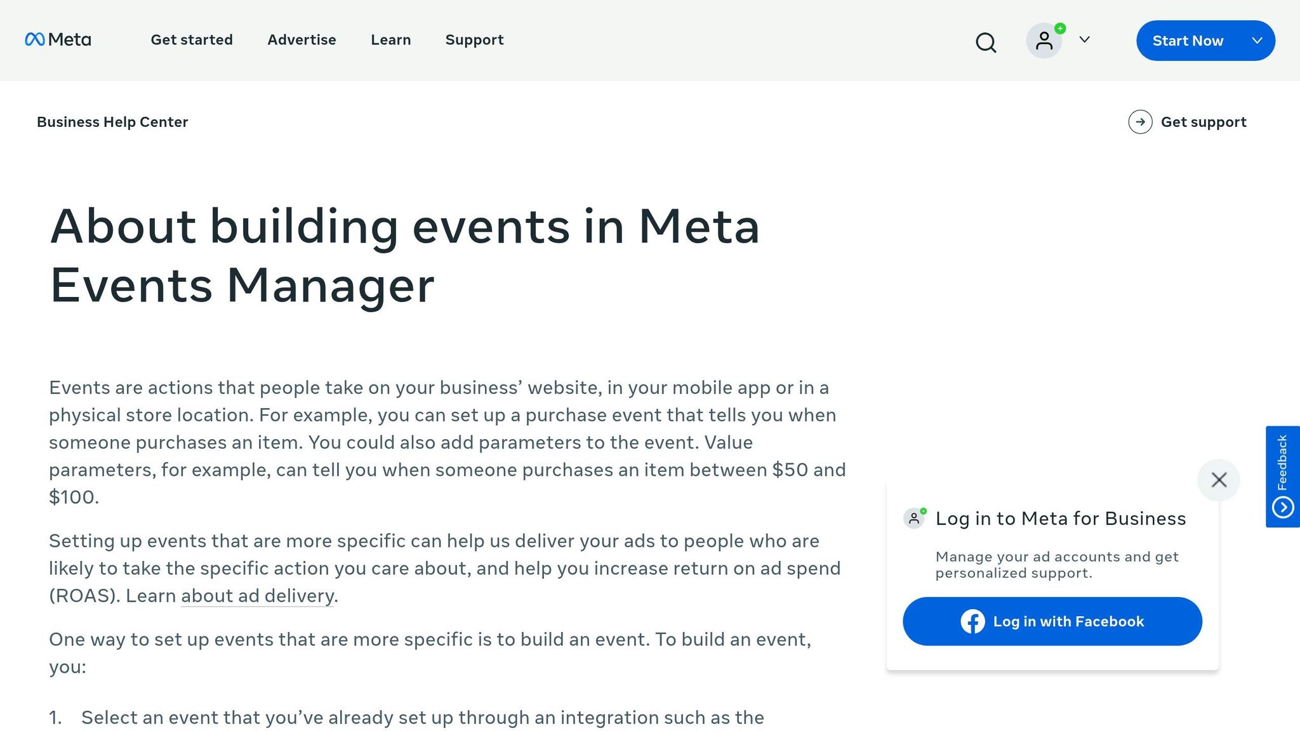Open the Learn menu
Screen dimensions: 1300x731
(390, 40)
